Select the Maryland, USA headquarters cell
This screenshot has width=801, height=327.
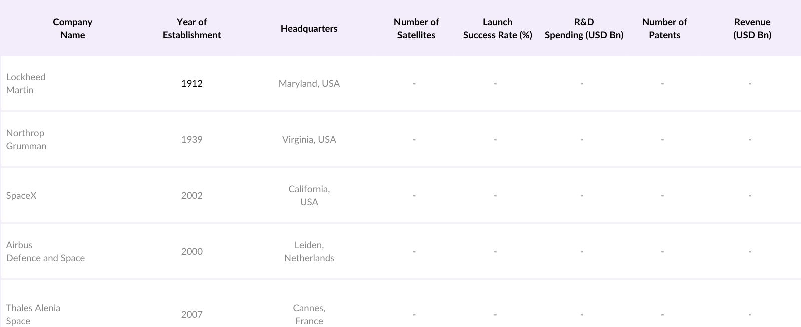point(309,83)
